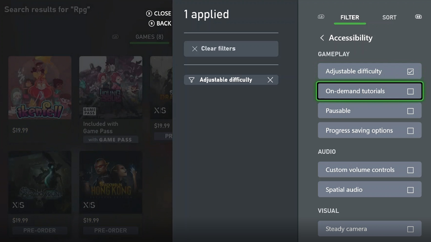Check the Progress saving options box
The width and height of the screenshot is (431, 242).
click(x=410, y=131)
